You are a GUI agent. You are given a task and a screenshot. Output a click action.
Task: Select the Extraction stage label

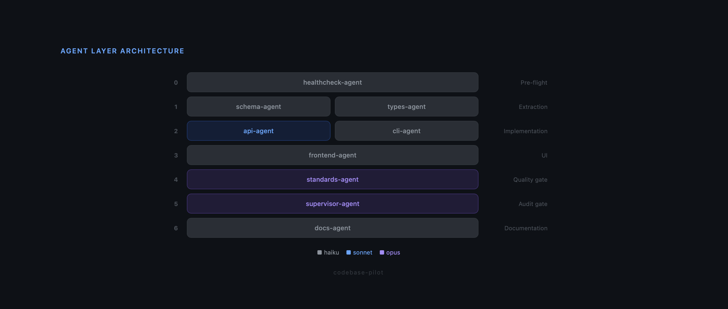533,107
